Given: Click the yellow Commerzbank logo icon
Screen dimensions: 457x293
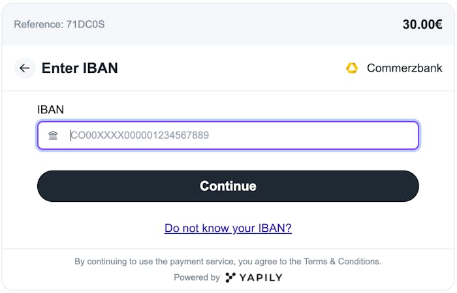Looking at the screenshot, I should (352, 68).
